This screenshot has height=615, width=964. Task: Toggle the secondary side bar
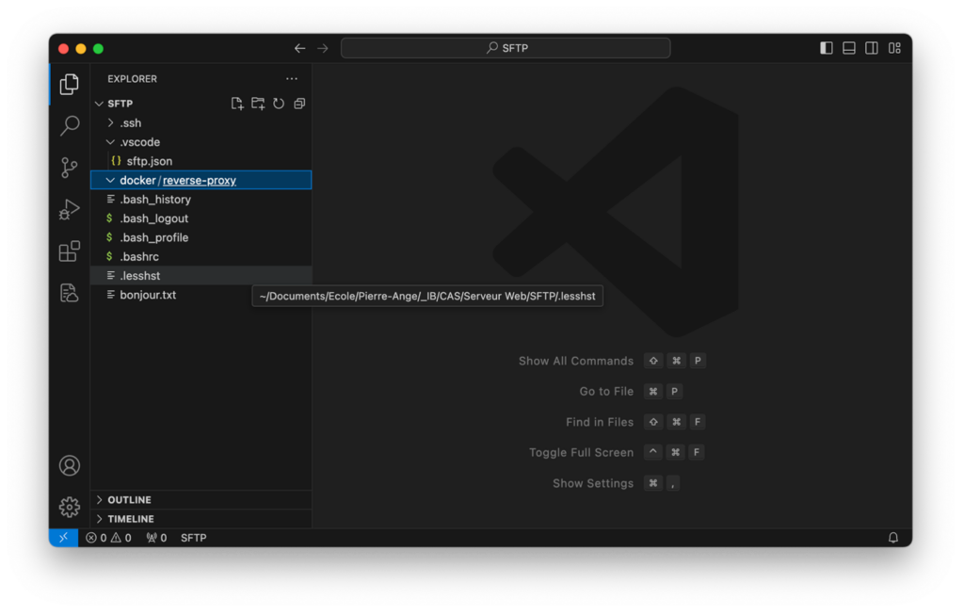pyautogui.click(x=872, y=48)
